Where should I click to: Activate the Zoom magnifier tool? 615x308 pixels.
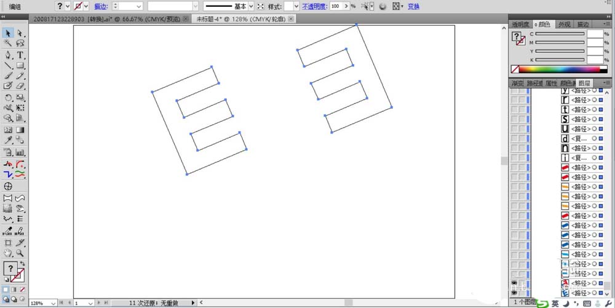pyautogui.click(x=20, y=253)
